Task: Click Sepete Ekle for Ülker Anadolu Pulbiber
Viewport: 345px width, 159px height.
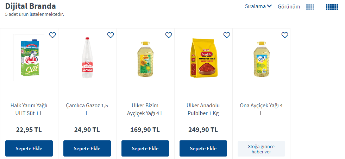Action: pyautogui.click(x=203, y=148)
